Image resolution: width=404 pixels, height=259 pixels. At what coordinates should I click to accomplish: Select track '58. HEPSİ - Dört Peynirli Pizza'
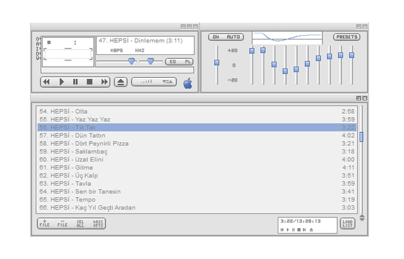(x=197, y=143)
